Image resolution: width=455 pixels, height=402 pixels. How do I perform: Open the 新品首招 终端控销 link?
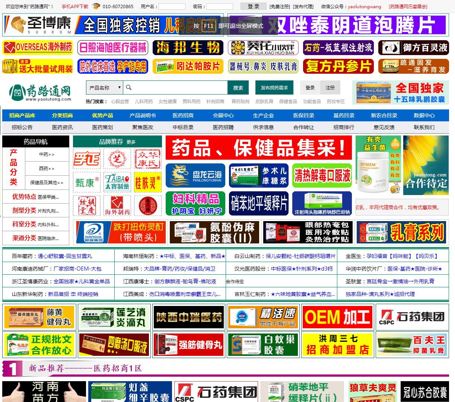point(73,294)
